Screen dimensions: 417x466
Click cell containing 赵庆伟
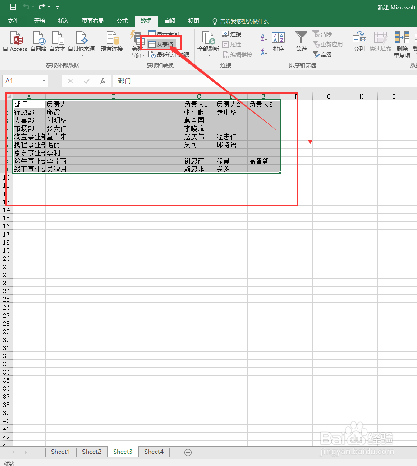(199, 137)
